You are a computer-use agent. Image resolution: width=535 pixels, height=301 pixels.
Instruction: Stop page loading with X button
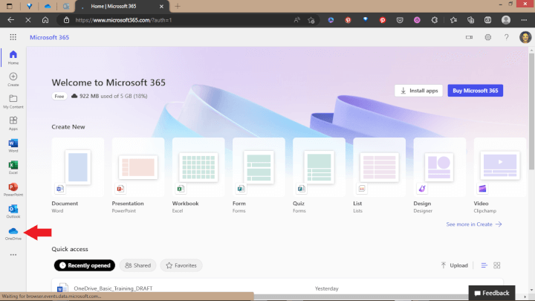[x=28, y=20]
